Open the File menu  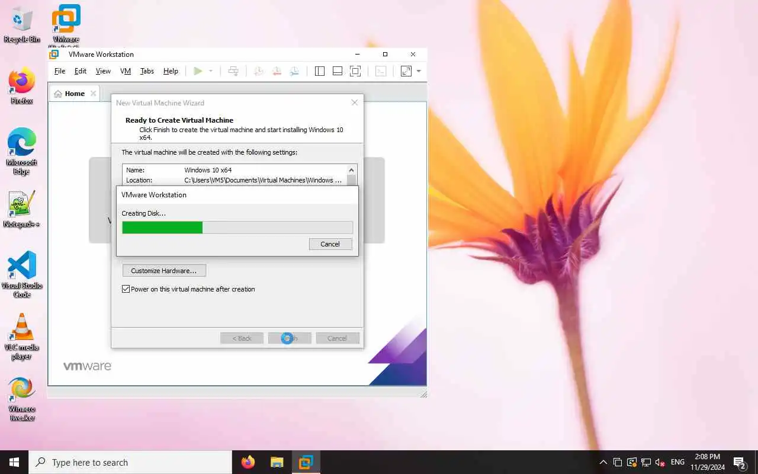60,71
